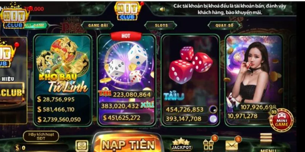The width and height of the screenshot is (305, 152).
Task: Click the HIT.CLUB logo in top-left corner
Action: (x=14, y=18)
